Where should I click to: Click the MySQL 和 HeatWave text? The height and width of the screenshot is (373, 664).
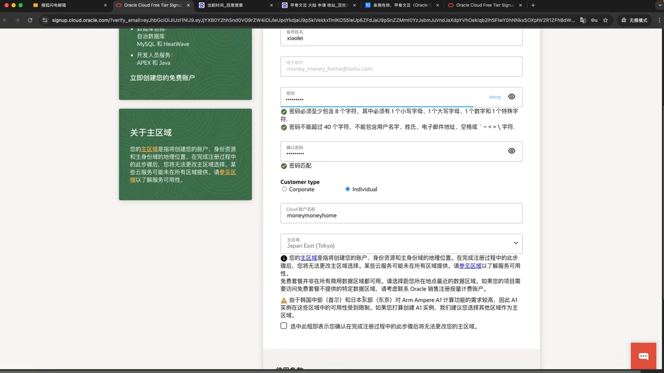163,44
